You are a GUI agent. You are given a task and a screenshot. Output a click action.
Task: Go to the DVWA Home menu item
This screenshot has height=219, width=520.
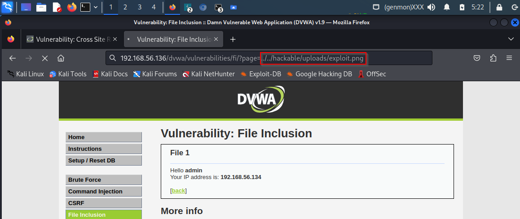[104, 137]
